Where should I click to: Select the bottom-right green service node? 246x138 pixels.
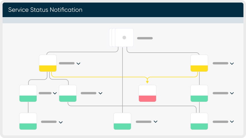(199, 121)
